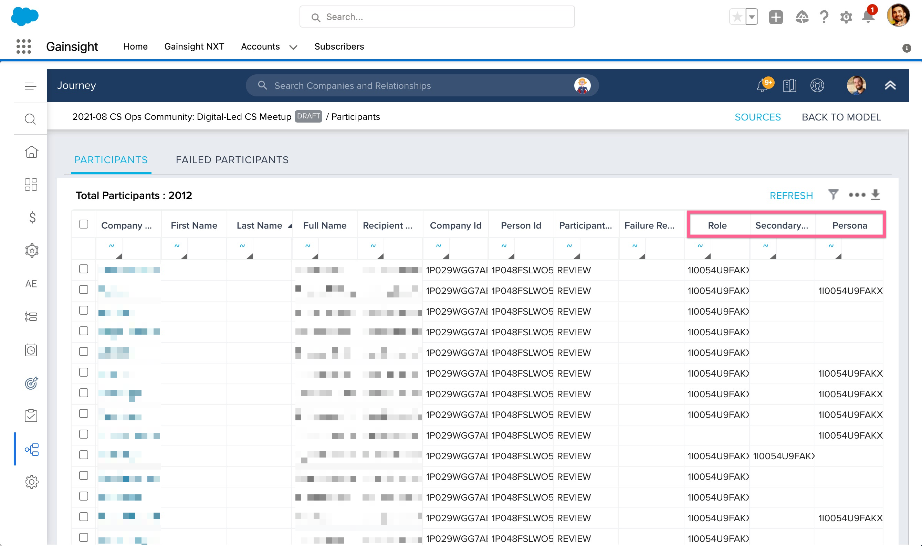Screen dimensions: 922x546
Task: Open the Gainsight NXT nav tab
Action: pos(194,46)
